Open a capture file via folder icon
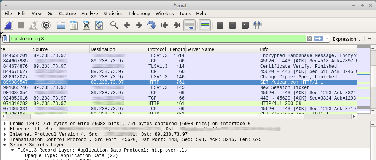The width and height of the screenshot is (376, 160). coord(61,25)
